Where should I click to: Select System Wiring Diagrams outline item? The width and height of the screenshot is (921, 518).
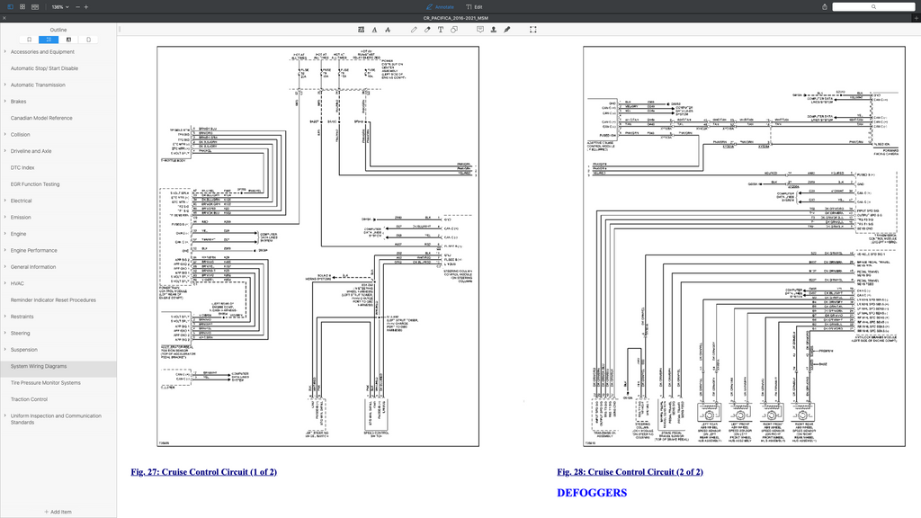pos(38,366)
